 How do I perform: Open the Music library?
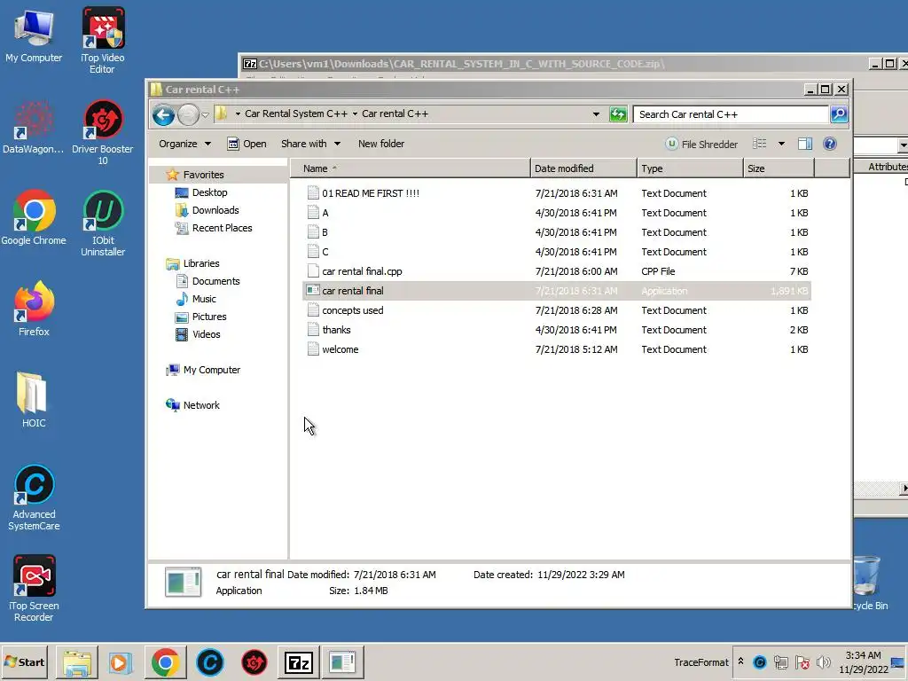[204, 299]
